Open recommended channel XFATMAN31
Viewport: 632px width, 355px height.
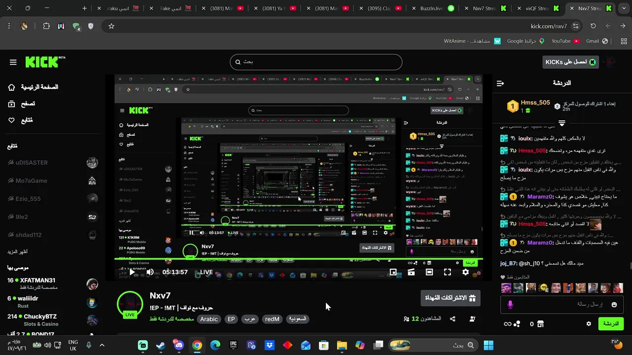click(x=53, y=284)
